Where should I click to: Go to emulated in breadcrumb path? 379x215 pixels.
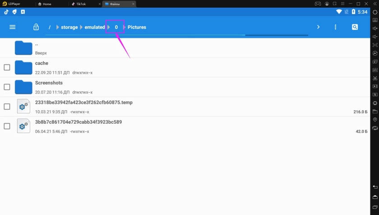coord(95,27)
